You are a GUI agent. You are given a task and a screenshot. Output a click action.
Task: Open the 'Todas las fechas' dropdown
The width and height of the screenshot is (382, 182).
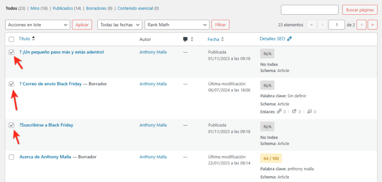point(120,25)
